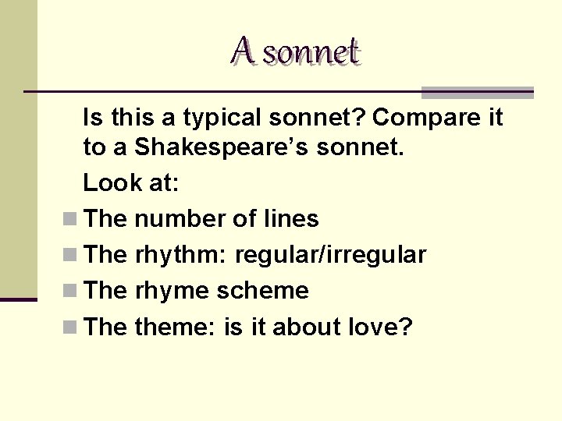Click the text 'The rhyme scheme'

click(196, 290)
